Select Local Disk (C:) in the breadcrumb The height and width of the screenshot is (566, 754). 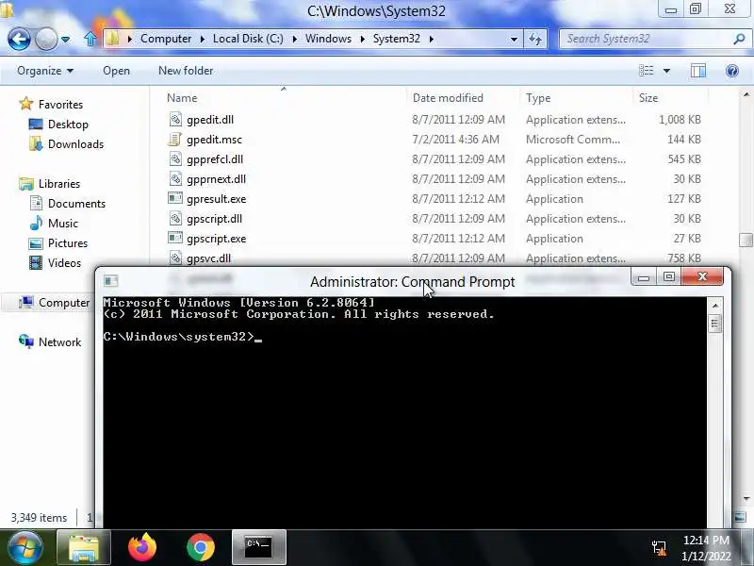coord(248,39)
